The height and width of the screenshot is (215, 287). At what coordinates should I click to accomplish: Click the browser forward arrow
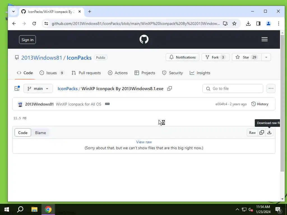tap(24, 24)
